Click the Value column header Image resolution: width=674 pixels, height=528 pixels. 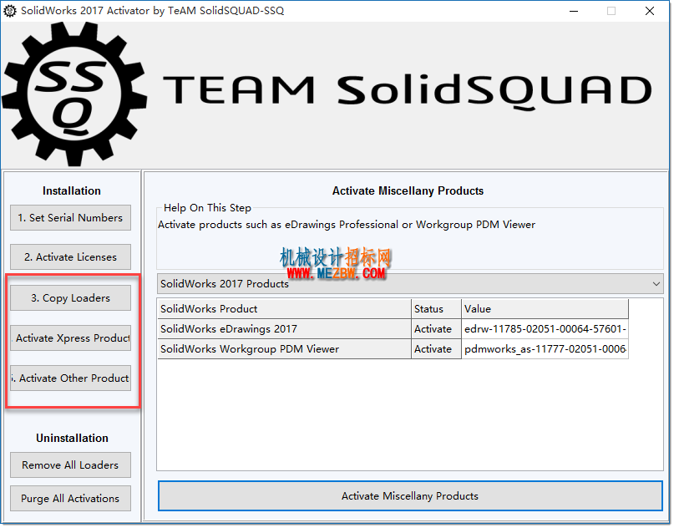545,309
